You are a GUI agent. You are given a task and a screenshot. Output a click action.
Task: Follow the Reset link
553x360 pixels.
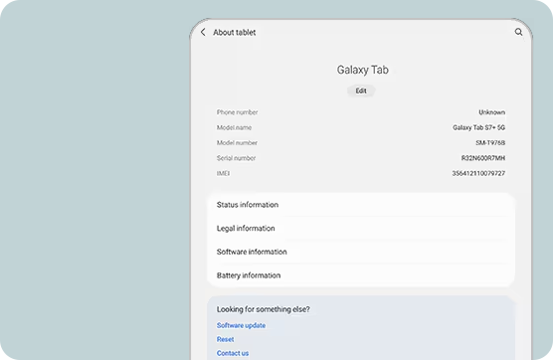point(225,339)
